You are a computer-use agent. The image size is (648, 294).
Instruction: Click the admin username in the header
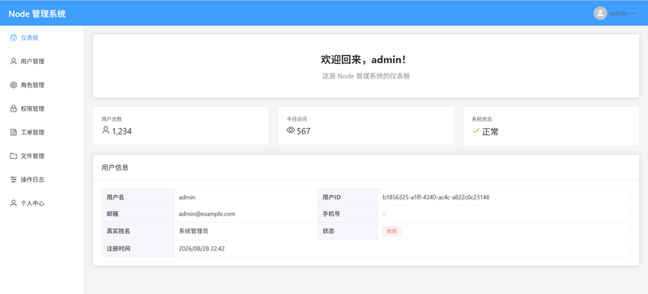pos(619,14)
